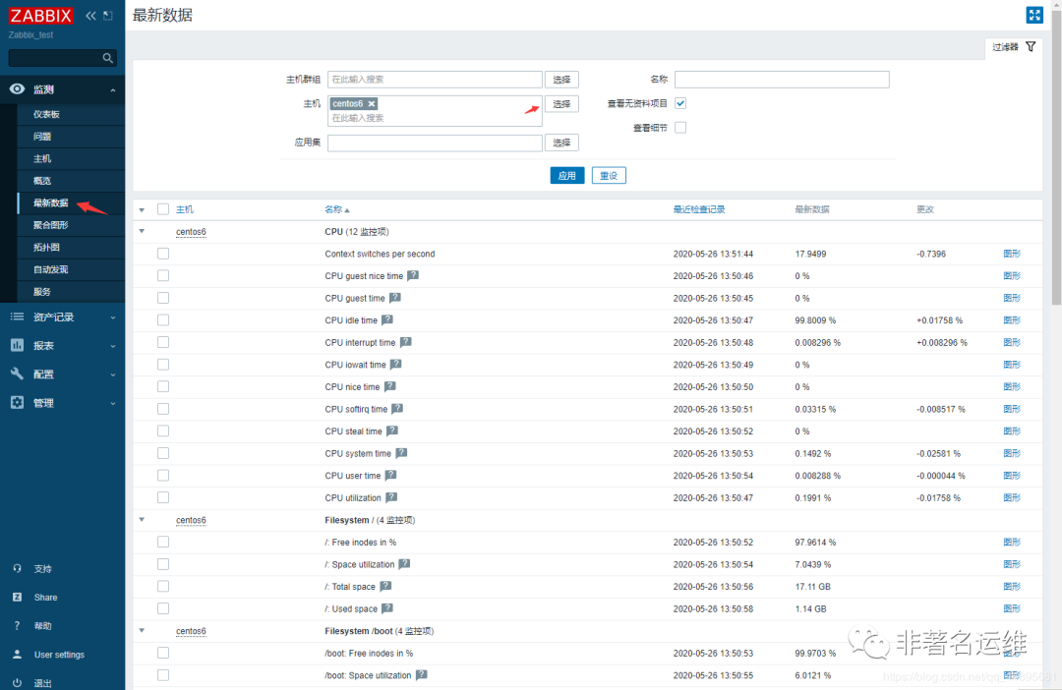Open help icon for CPU iowait time
This screenshot has width=1062, height=690.
[396, 365]
